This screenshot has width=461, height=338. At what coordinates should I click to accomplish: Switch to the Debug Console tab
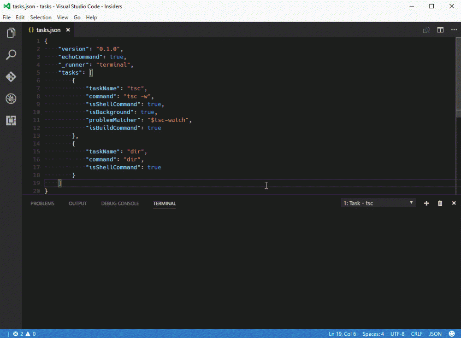click(120, 204)
